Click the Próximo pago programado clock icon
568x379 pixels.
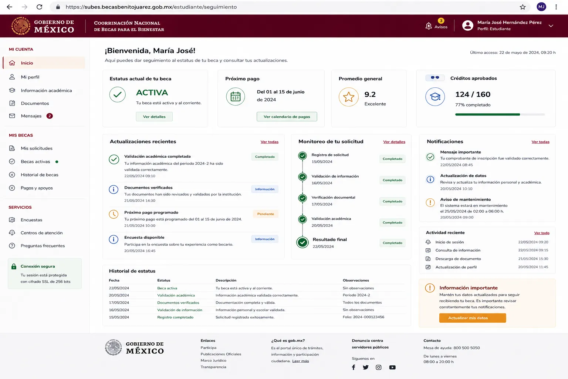point(114,214)
